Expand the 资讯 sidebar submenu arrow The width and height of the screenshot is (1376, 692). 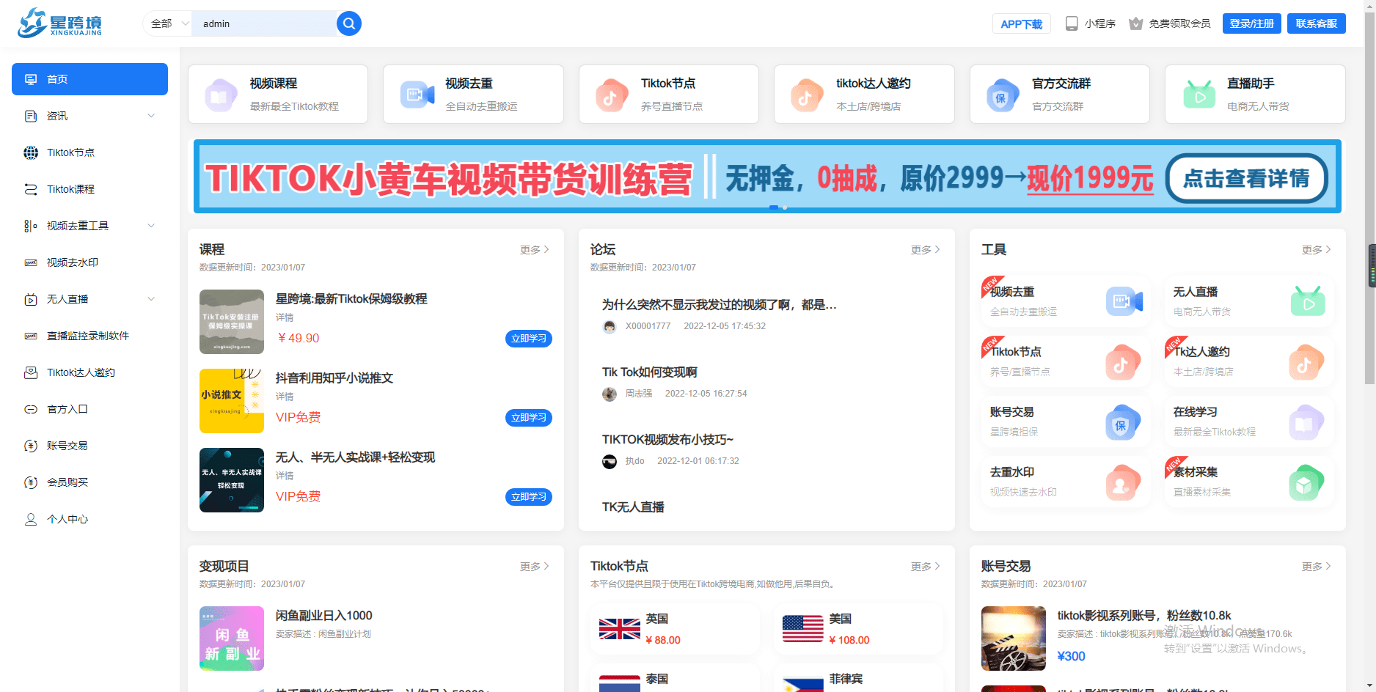pos(151,116)
